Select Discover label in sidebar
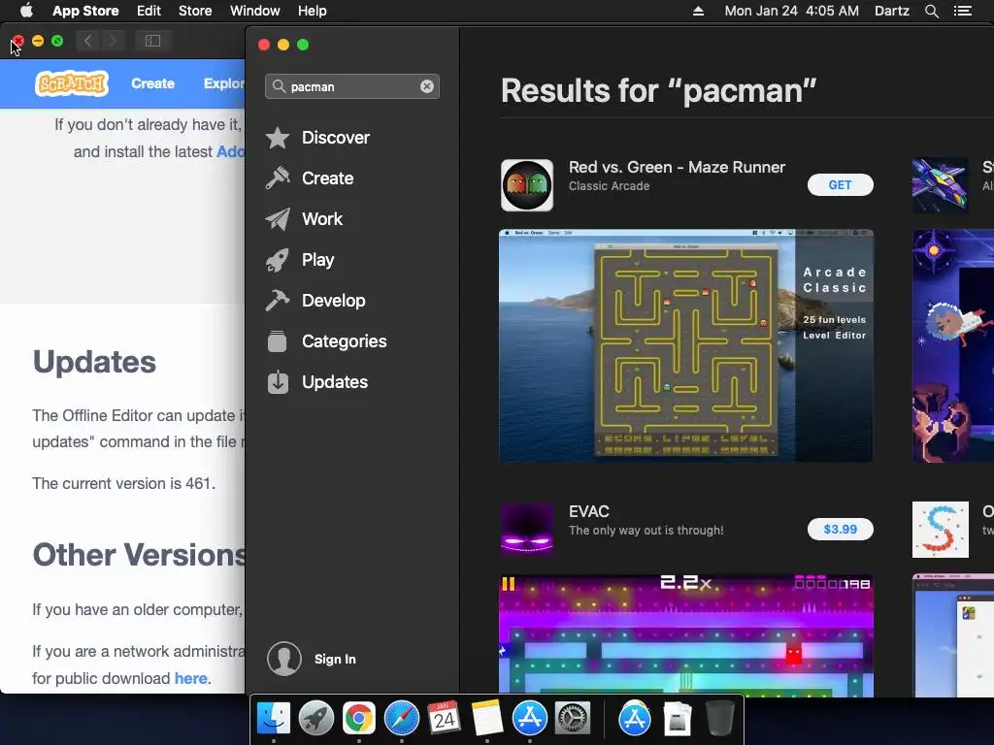The width and height of the screenshot is (994, 745). click(336, 138)
